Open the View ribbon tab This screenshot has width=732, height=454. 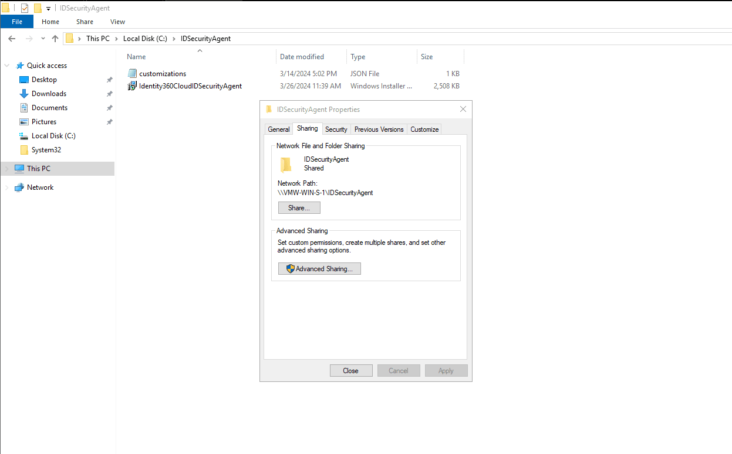click(117, 22)
